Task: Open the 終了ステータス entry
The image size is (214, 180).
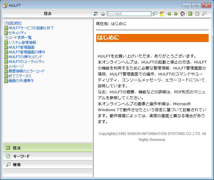Action: 20,76
